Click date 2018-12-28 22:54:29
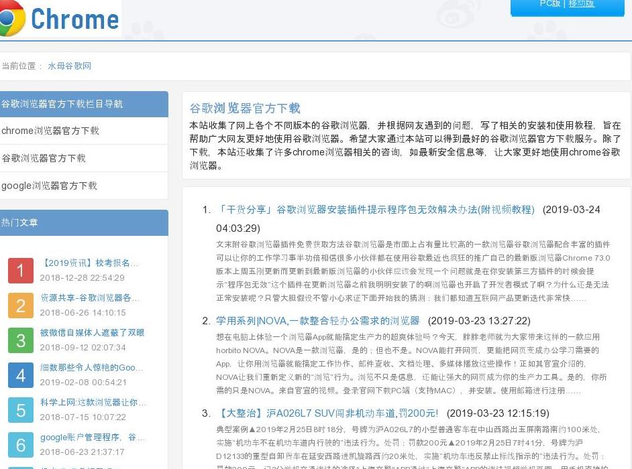 [83, 278]
